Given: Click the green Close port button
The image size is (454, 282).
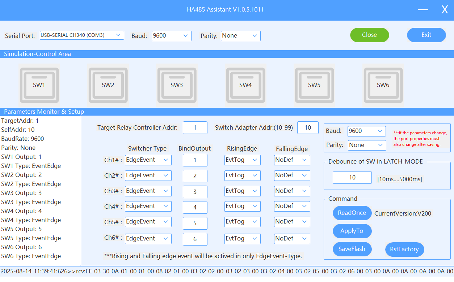Looking at the screenshot, I should tap(369, 35).
